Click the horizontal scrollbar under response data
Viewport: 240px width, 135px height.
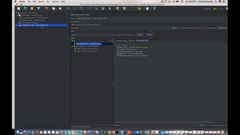point(164,122)
